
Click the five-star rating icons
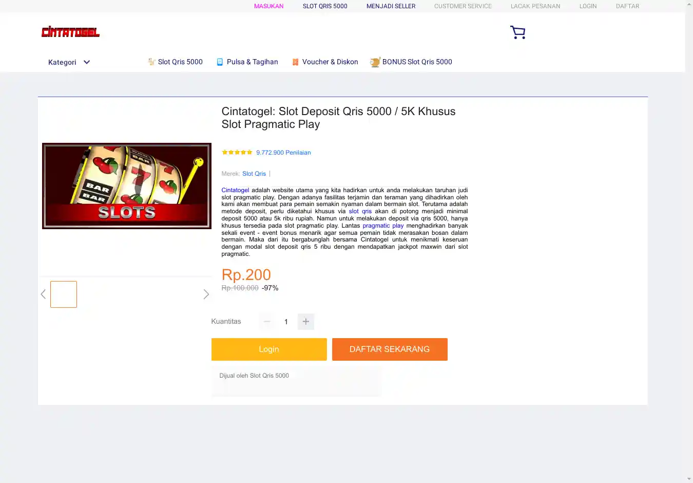click(x=237, y=152)
